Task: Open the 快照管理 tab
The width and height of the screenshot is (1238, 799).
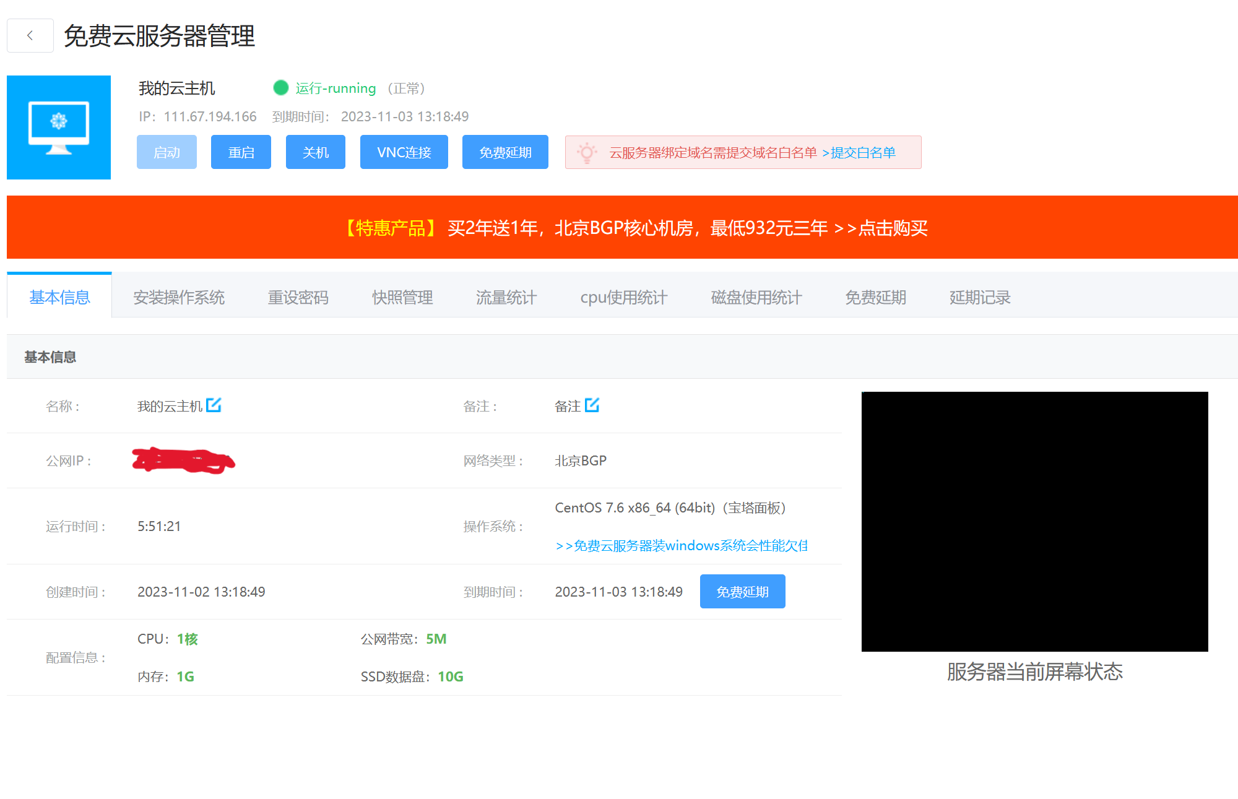Action: tap(402, 298)
